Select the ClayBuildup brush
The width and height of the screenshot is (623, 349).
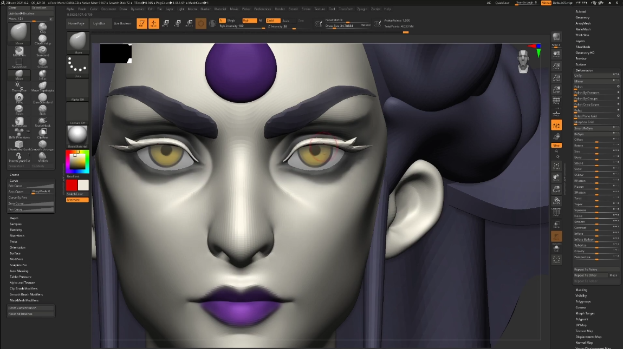[x=42, y=39]
